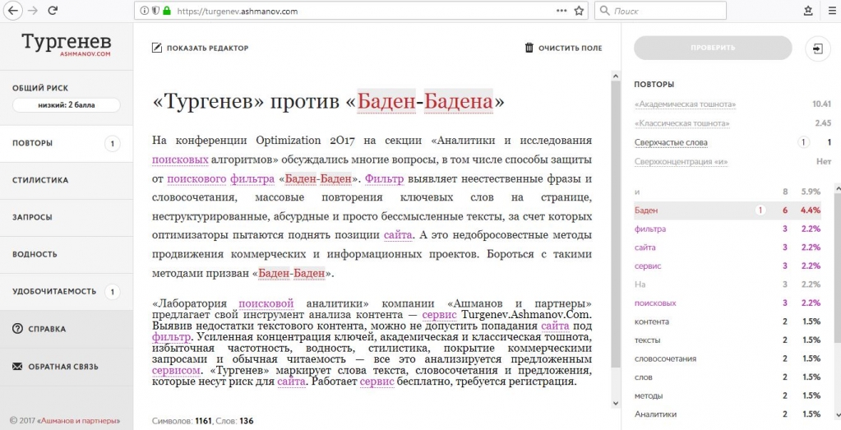Click the count badge on Повторы
This screenshot has width=841, height=430.
[x=112, y=144]
